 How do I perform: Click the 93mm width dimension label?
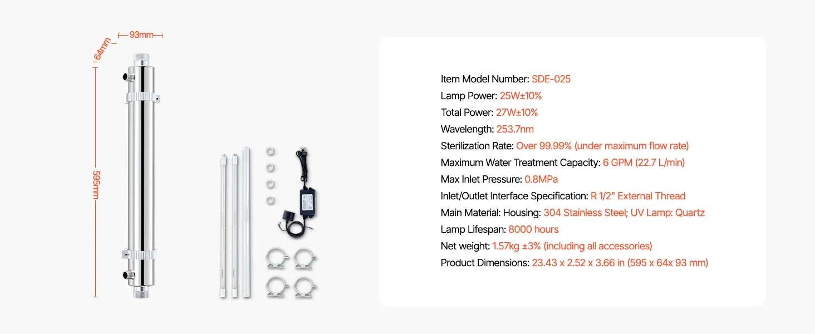141,35
